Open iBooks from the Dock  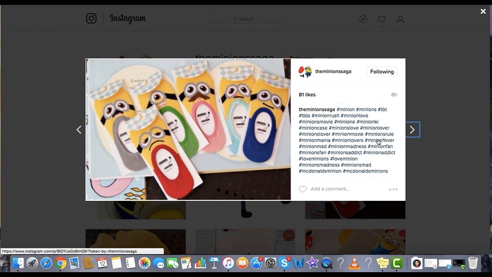tap(243, 263)
